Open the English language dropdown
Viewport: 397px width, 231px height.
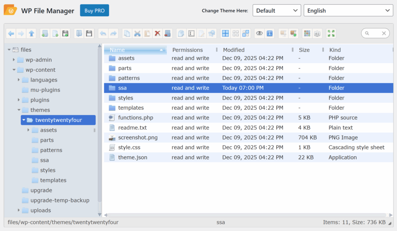348,10
